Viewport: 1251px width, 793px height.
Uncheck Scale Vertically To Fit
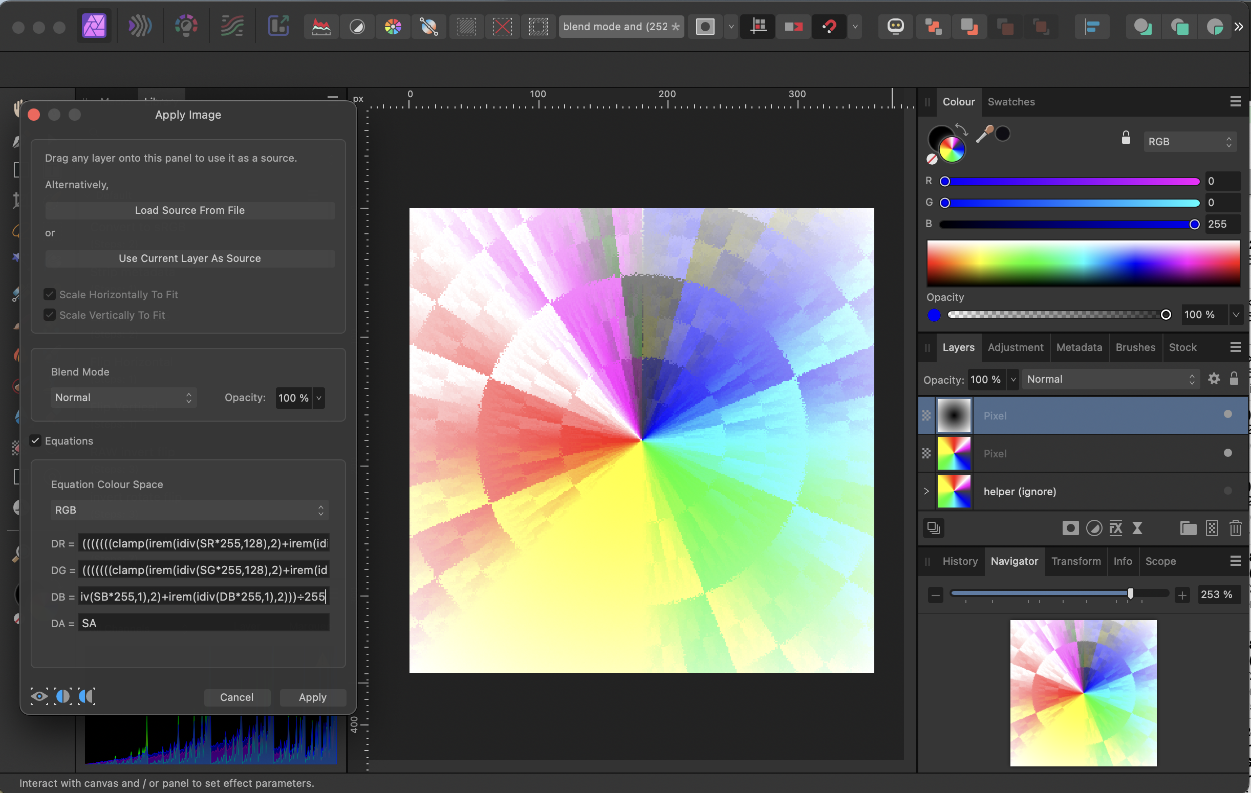pos(49,315)
